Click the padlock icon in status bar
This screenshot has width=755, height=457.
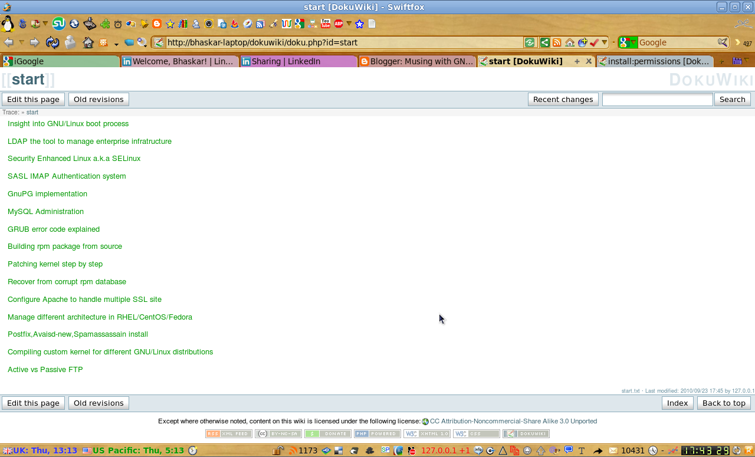278,451
